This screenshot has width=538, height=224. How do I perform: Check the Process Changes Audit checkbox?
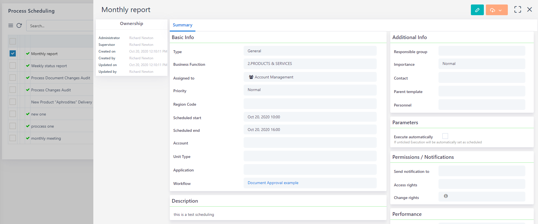click(13, 90)
